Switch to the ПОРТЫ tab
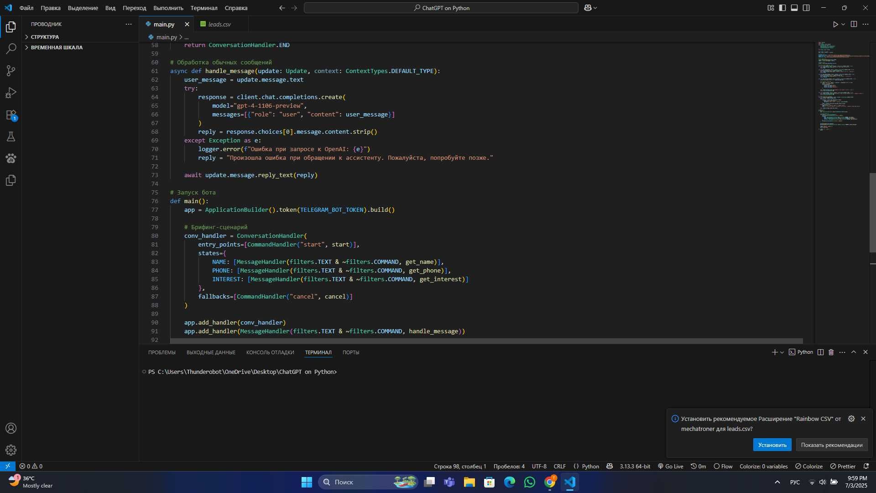Image resolution: width=876 pixels, height=493 pixels. tap(351, 352)
